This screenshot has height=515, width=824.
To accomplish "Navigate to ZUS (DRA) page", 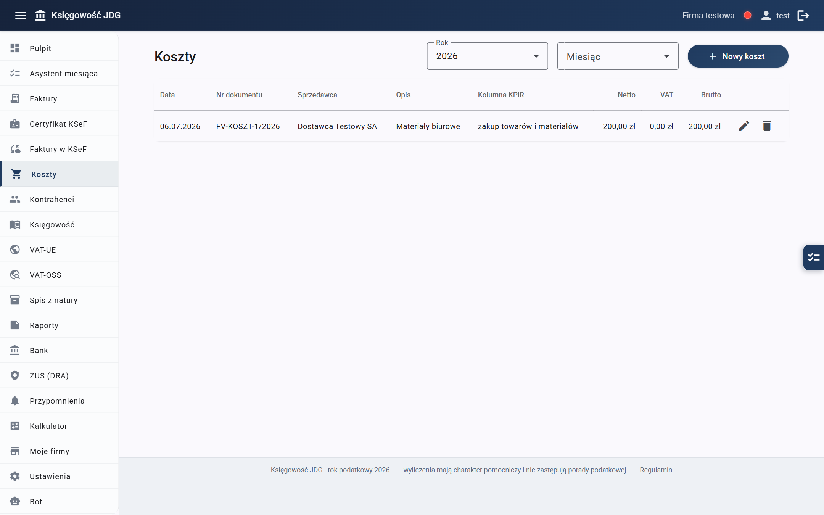I will 59,375.
